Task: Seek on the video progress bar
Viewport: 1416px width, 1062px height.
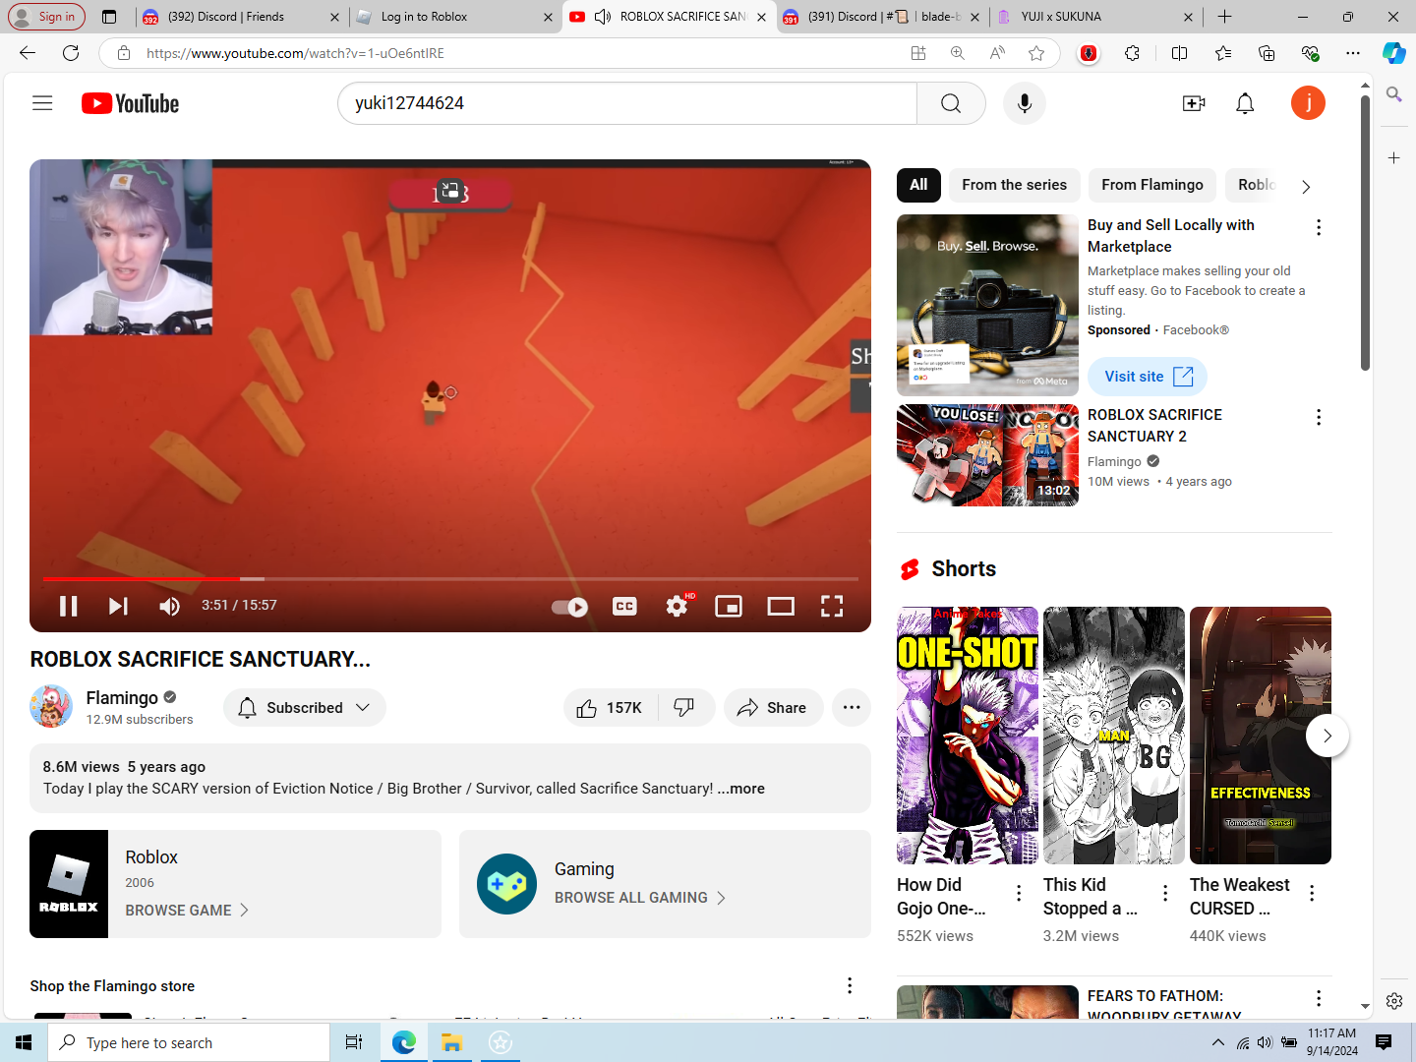Action: 450,579
